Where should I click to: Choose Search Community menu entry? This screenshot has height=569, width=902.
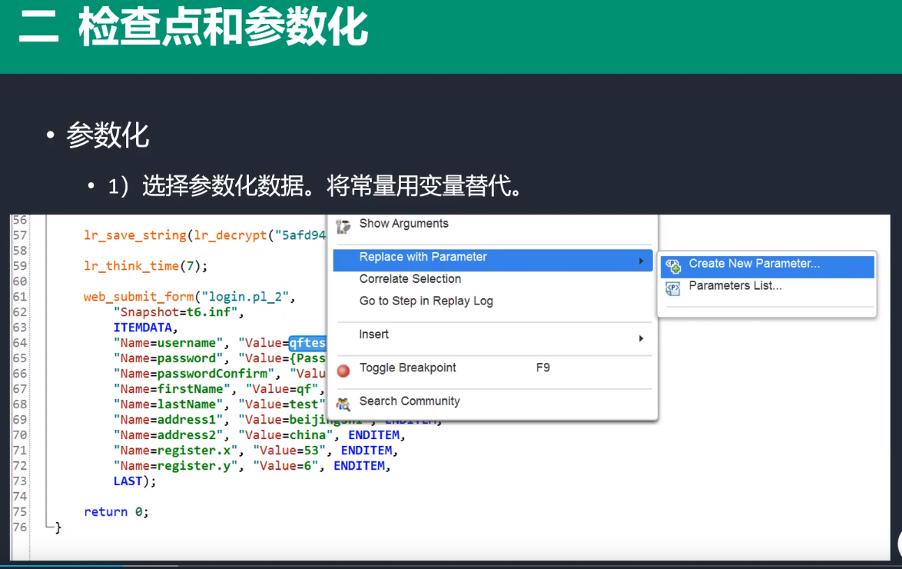[x=410, y=401]
